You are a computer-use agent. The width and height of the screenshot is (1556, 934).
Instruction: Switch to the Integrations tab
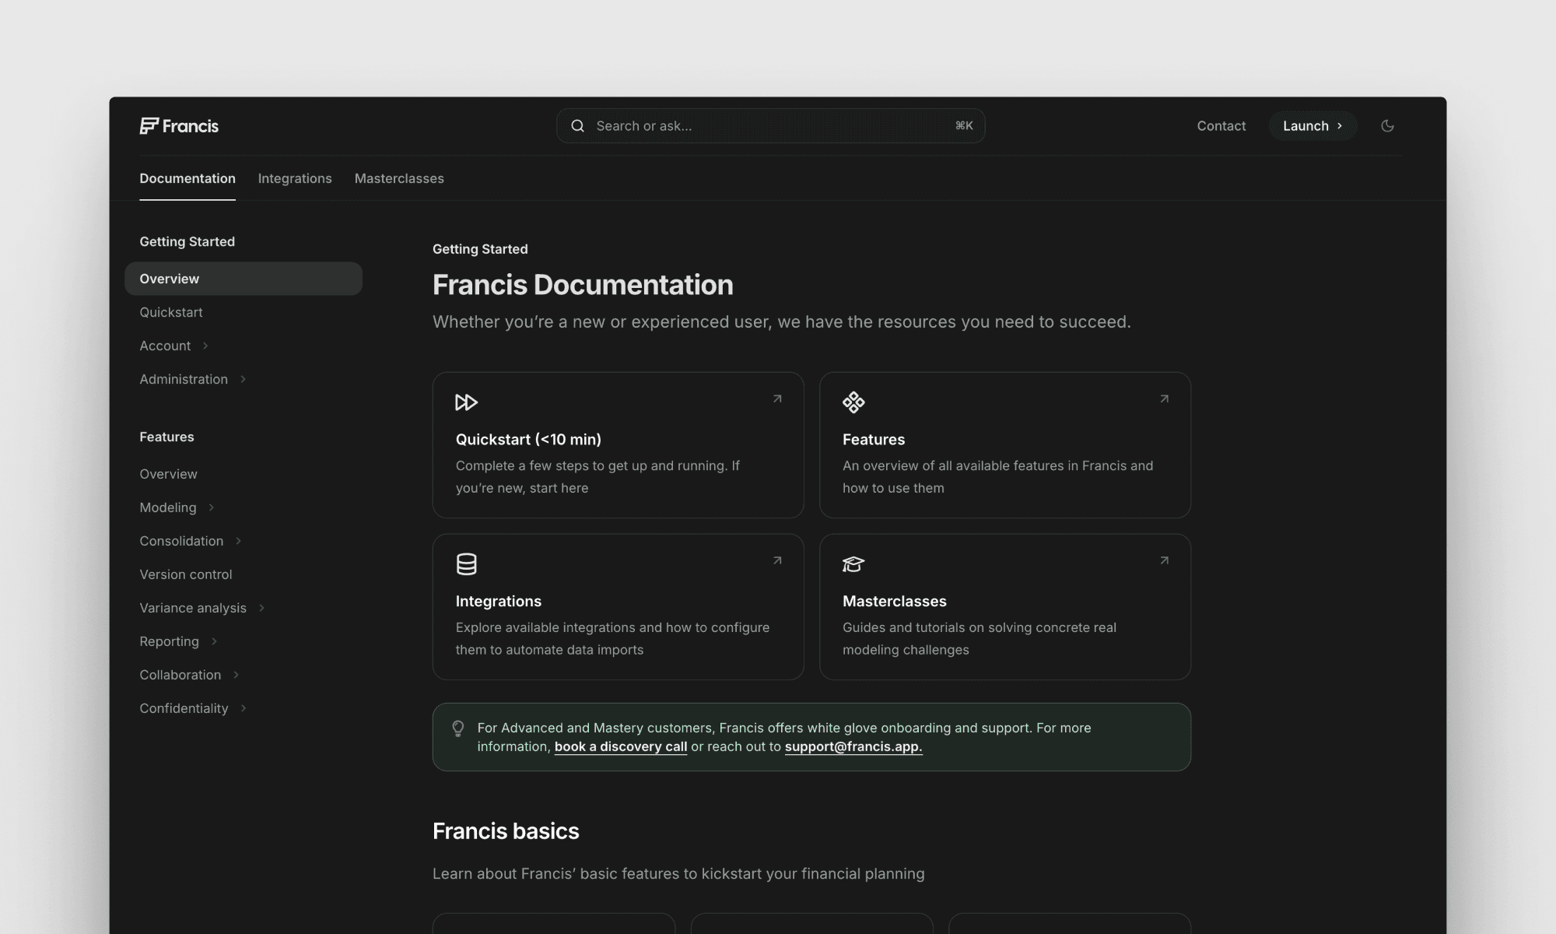point(295,178)
